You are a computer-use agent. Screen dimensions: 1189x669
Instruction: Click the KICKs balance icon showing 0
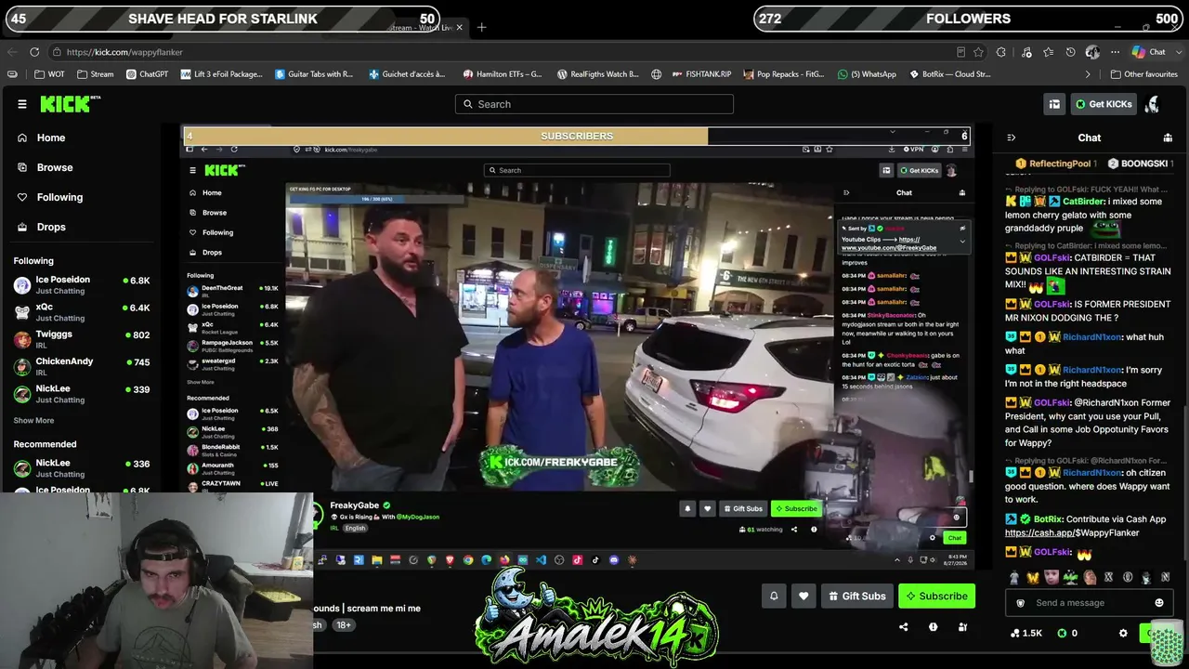(x=1066, y=633)
